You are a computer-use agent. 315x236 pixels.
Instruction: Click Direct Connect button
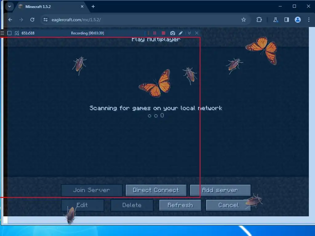pyautogui.click(x=156, y=190)
